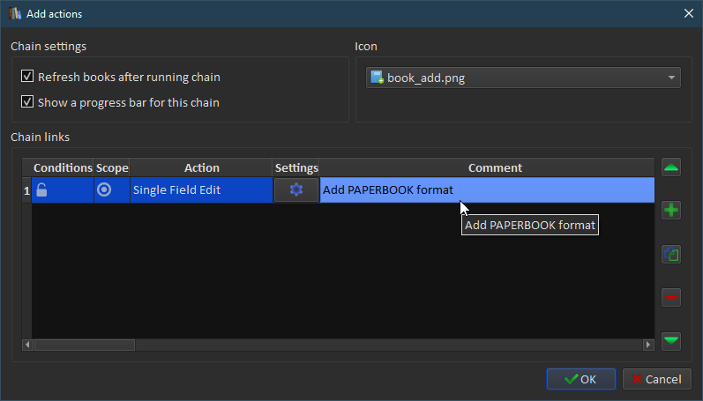Open the book_add.png icon dropdown
The height and width of the screenshot is (401, 703).
(x=523, y=78)
